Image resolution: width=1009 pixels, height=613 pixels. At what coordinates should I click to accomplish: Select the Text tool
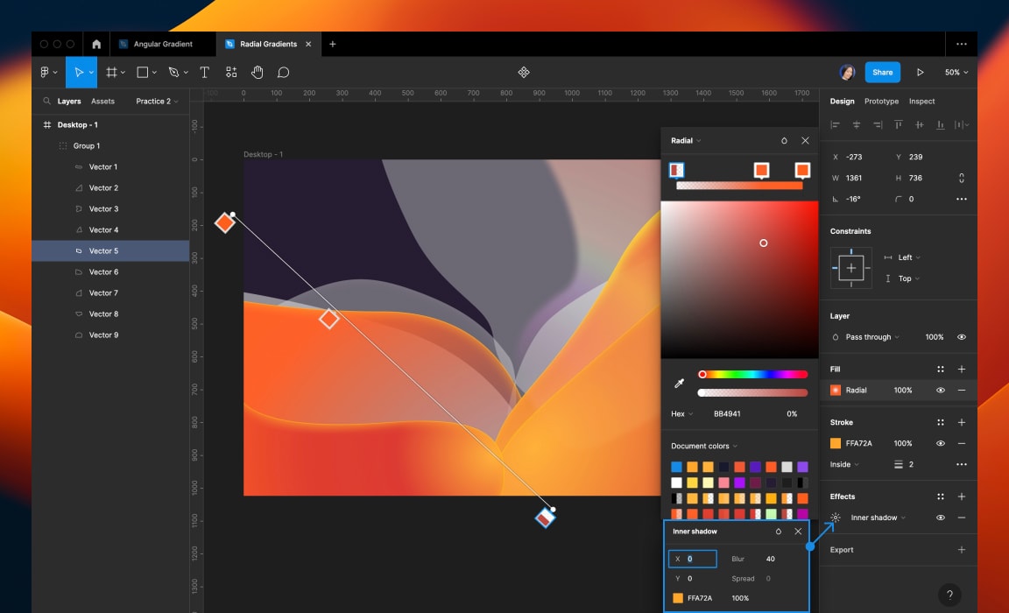pos(204,72)
